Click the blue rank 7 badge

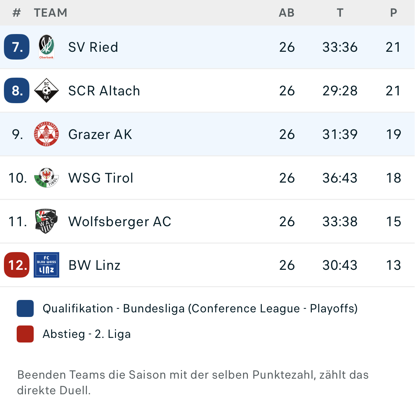17,47
